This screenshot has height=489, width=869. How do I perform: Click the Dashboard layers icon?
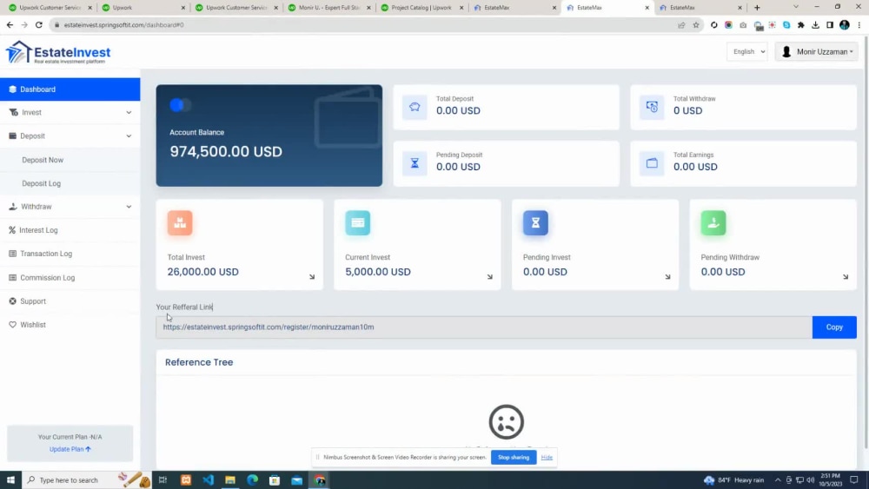coord(12,89)
